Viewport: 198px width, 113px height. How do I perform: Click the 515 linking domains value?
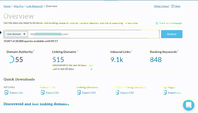tap(58, 60)
